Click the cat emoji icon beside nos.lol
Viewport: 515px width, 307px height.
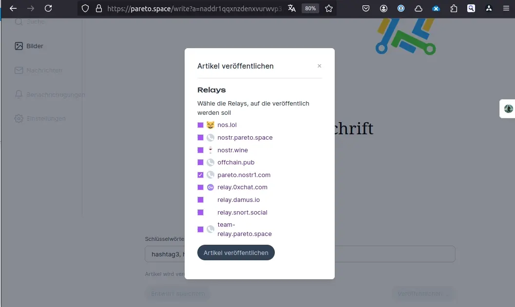210,125
